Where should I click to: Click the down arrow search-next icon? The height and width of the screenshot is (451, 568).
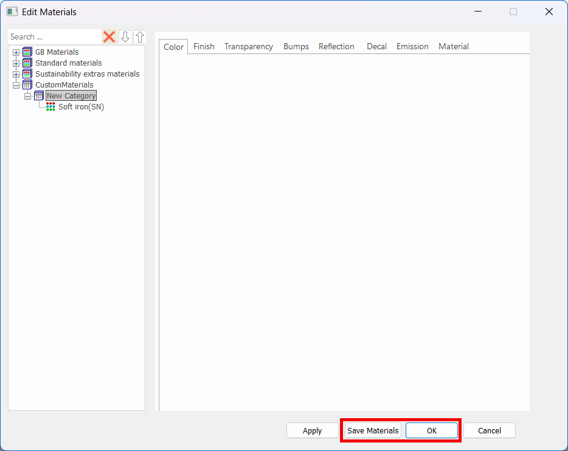(125, 36)
